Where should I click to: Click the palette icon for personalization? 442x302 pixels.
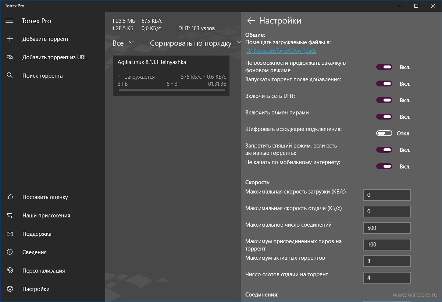pyautogui.click(x=10, y=271)
